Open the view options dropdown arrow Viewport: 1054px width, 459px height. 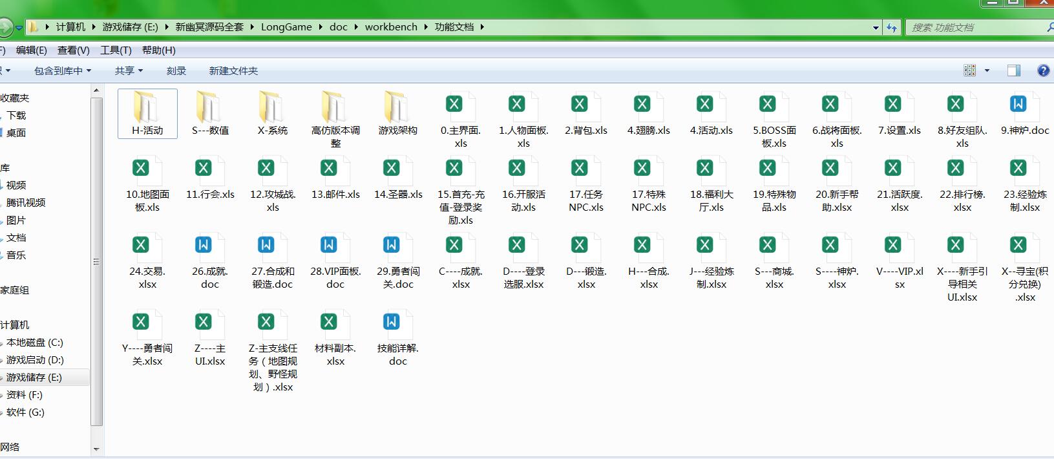tap(987, 70)
